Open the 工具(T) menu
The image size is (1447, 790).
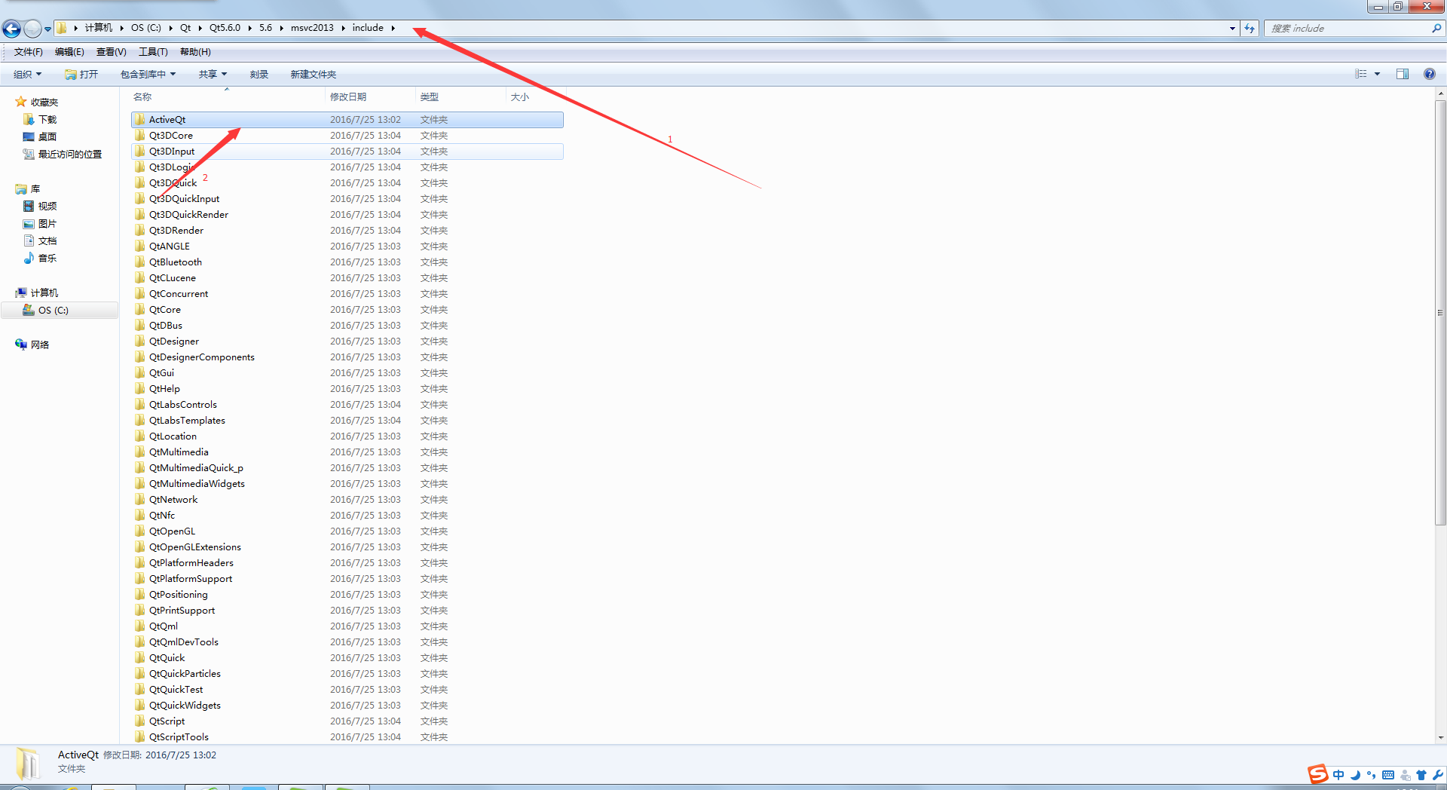pyautogui.click(x=153, y=52)
